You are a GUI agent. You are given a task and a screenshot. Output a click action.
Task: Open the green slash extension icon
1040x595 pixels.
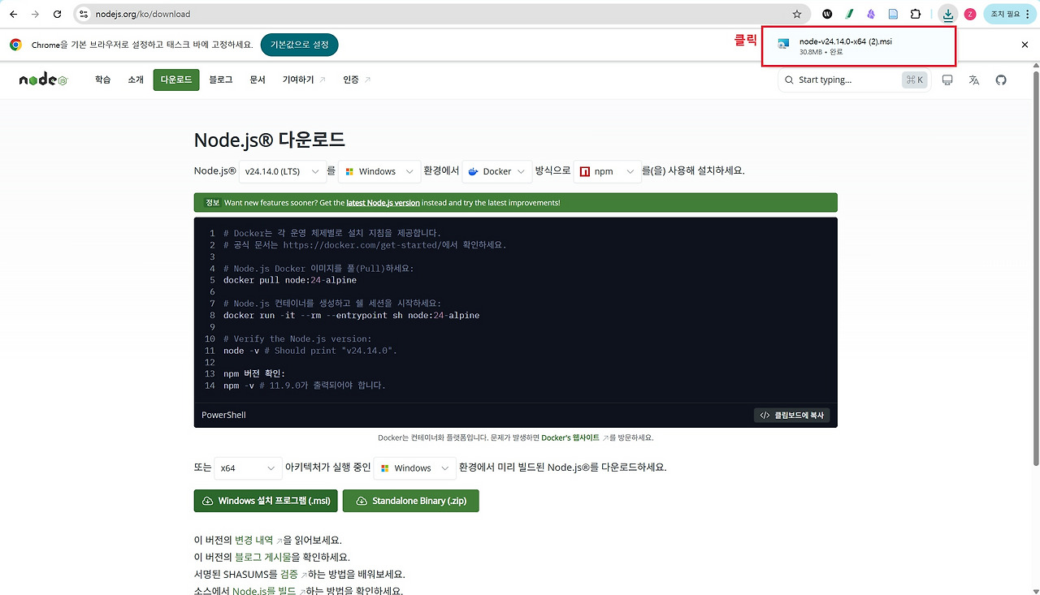point(850,14)
